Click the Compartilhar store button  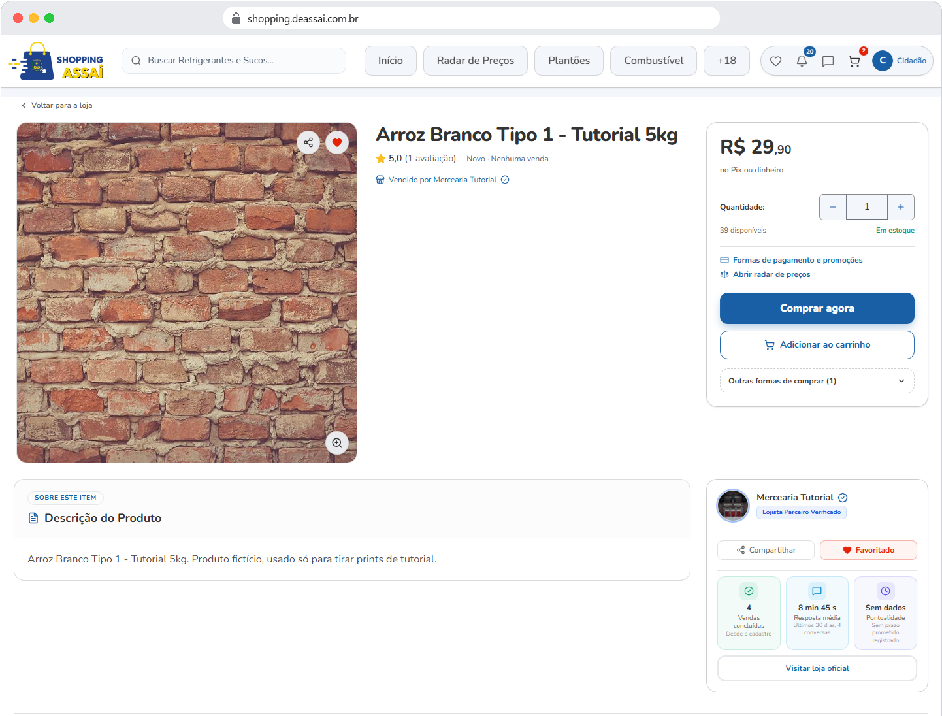tap(766, 550)
